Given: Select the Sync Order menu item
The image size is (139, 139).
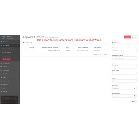Looking at the screenshot, I should coord(6,60).
